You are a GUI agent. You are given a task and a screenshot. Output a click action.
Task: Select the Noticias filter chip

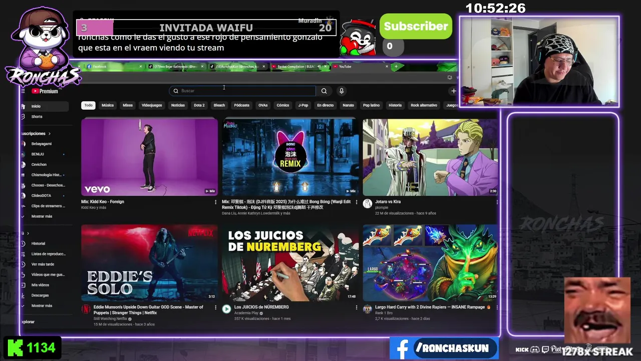pyautogui.click(x=178, y=105)
